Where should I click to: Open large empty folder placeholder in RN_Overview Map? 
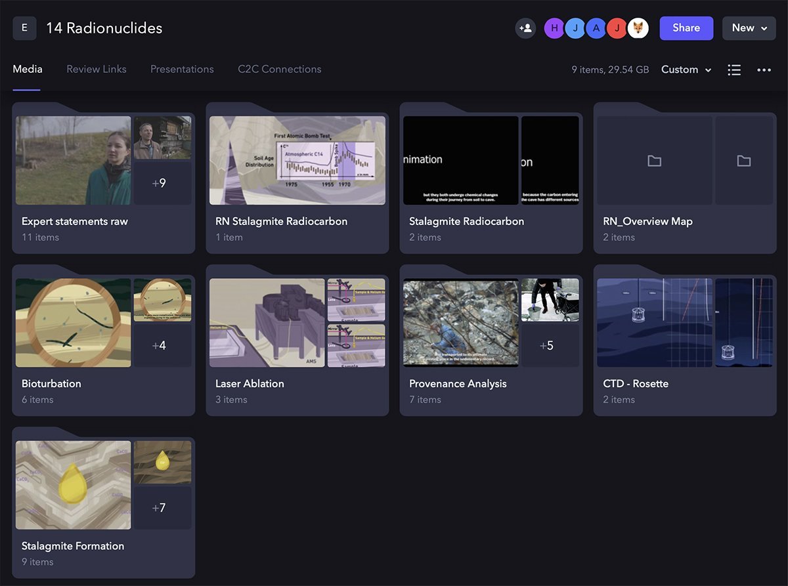pyautogui.click(x=654, y=161)
